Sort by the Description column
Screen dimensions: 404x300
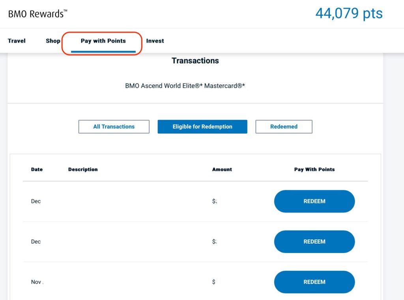pos(82,170)
